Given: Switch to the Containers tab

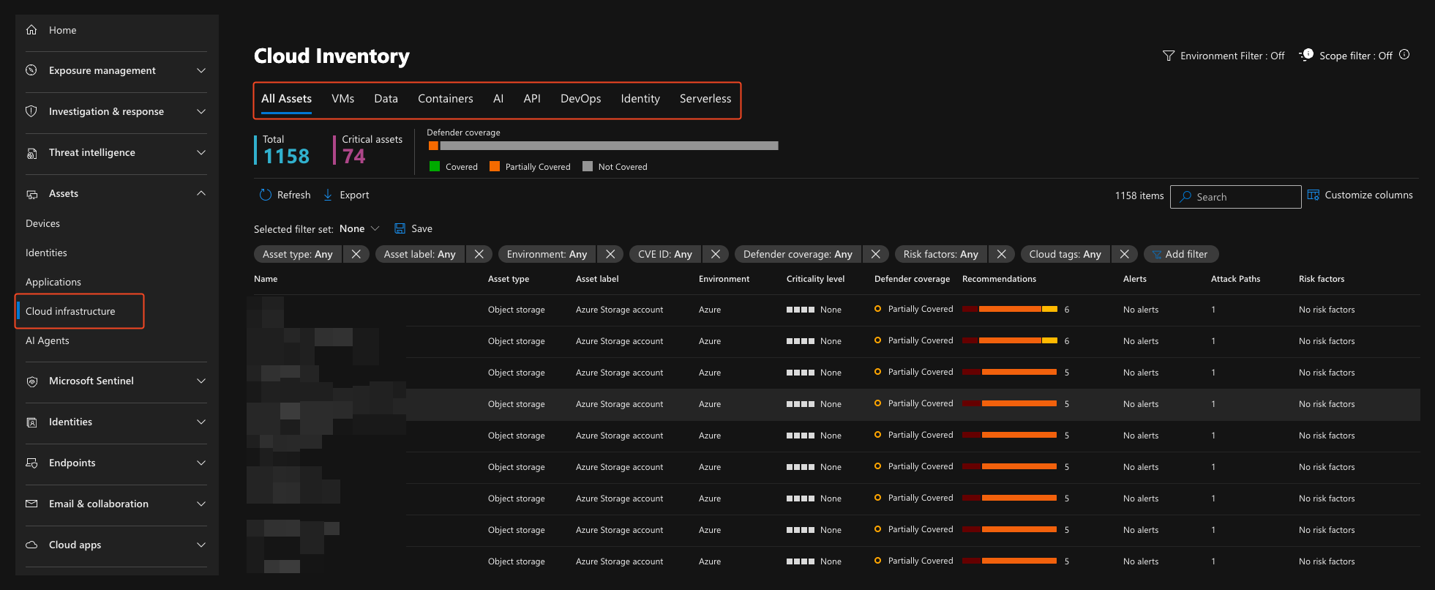Looking at the screenshot, I should [x=445, y=99].
